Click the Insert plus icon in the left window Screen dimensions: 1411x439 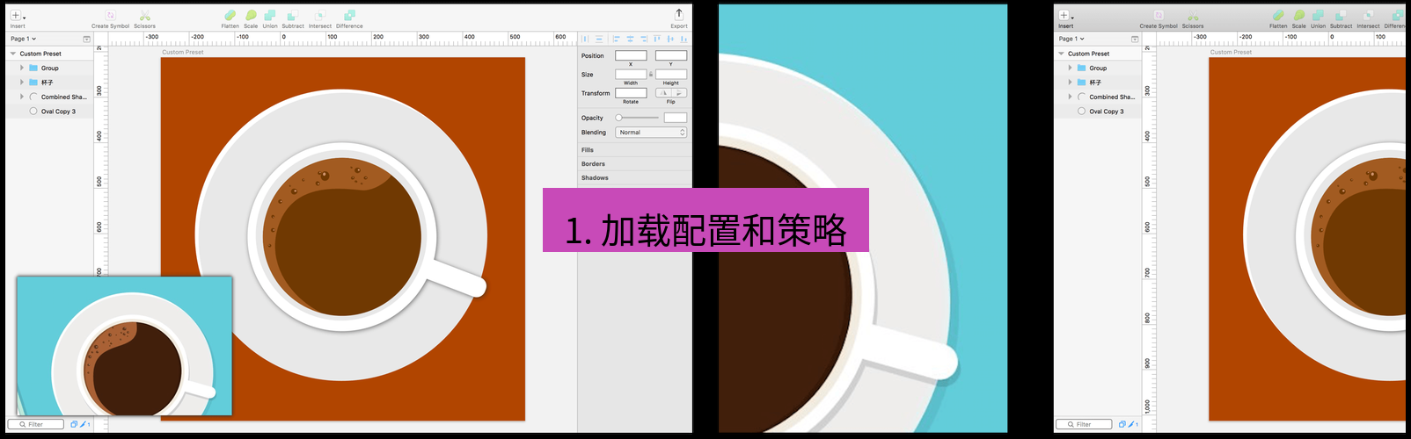(15, 15)
